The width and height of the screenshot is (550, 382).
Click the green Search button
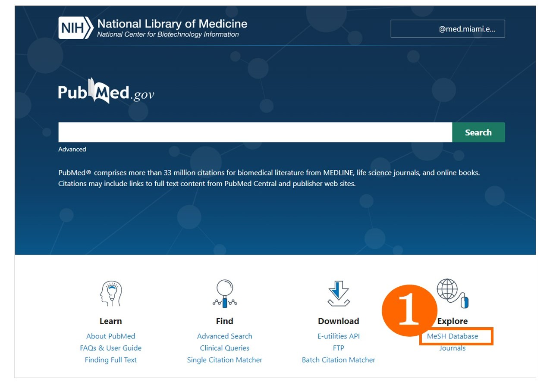(478, 132)
